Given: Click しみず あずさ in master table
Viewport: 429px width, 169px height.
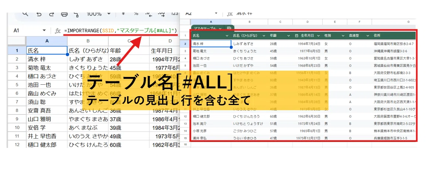Looking at the screenshot, I should (243, 44).
